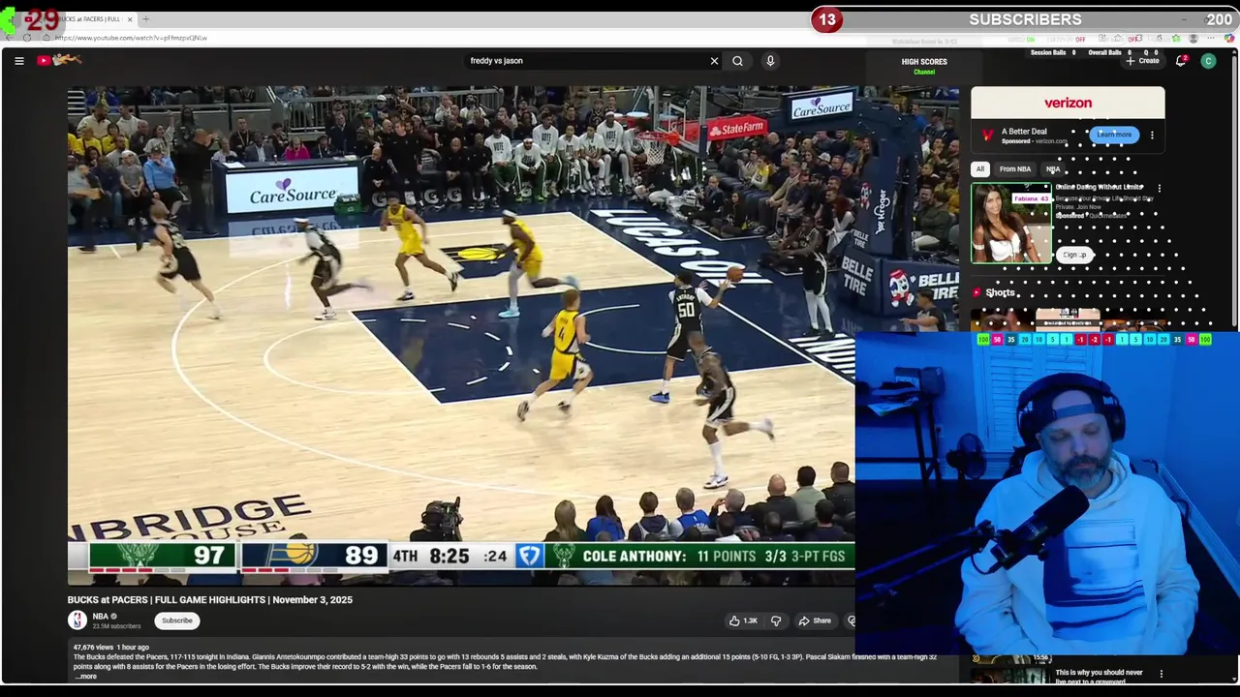The image size is (1240, 697).
Task: Run search with magnifier icon
Action: (737, 61)
